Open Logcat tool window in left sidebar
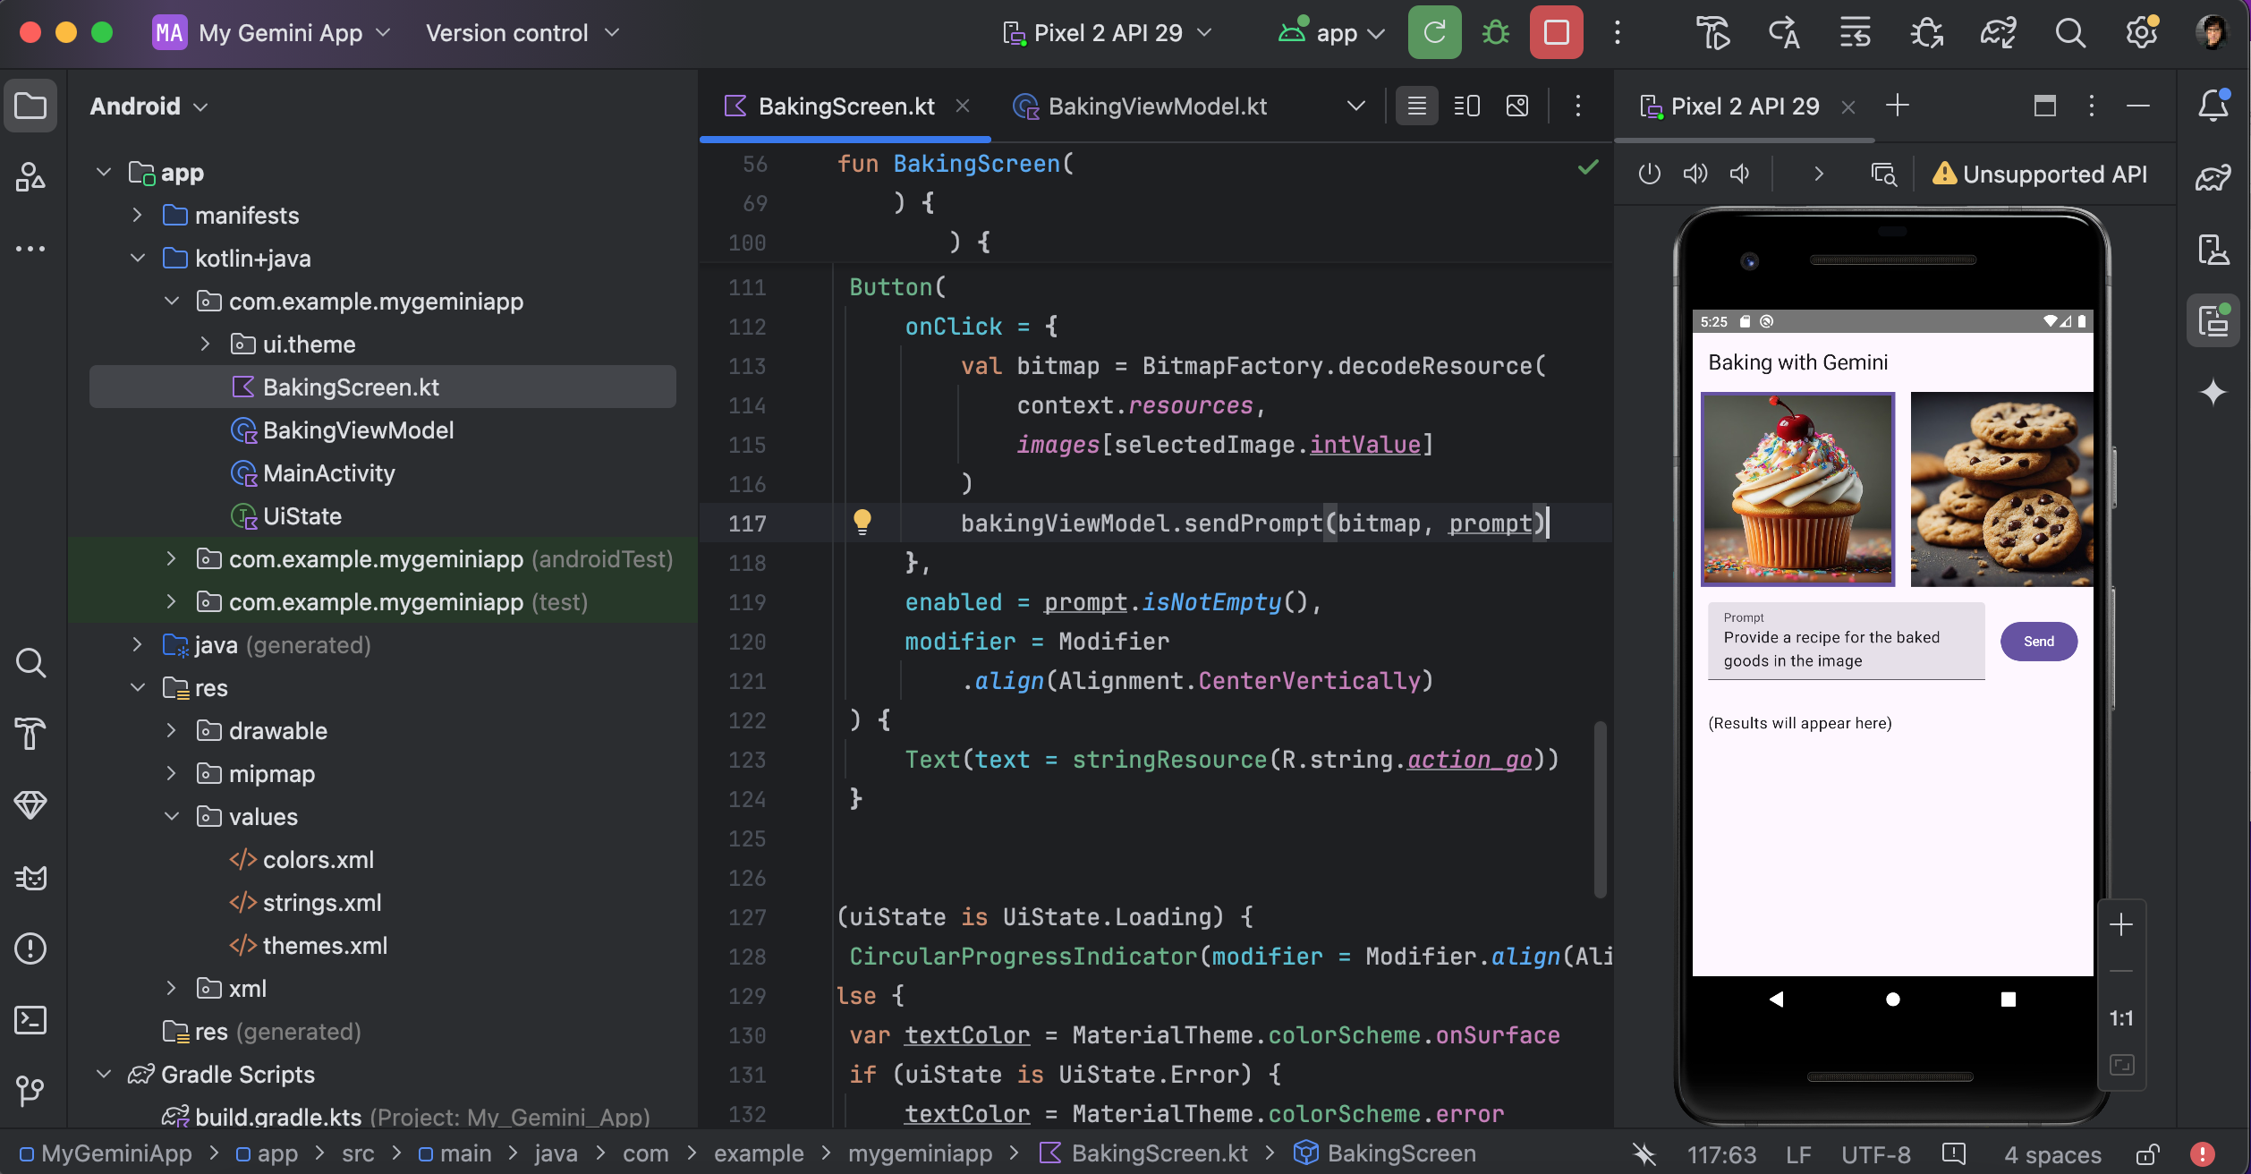This screenshot has width=2251, height=1174. [30, 878]
